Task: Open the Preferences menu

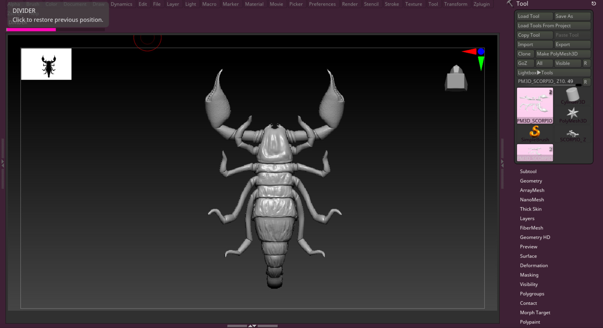Action: pyautogui.click(x=322, y=4)
